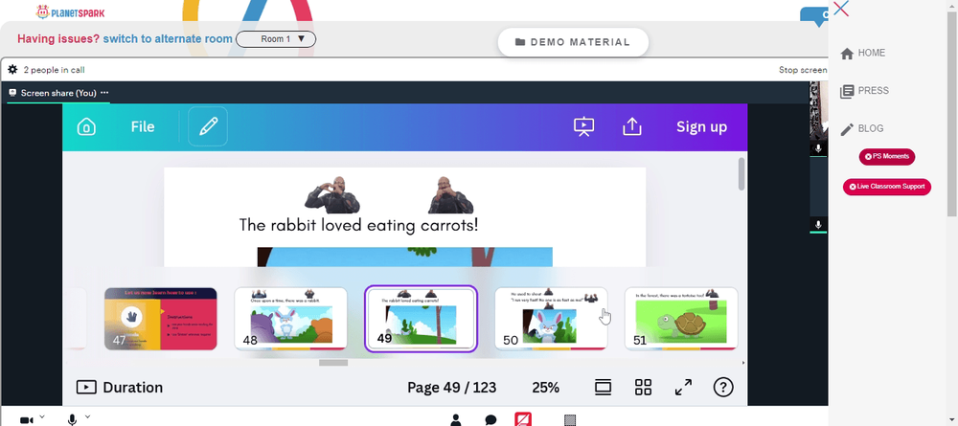Open the 25% zoom level control

click(546, 388)
